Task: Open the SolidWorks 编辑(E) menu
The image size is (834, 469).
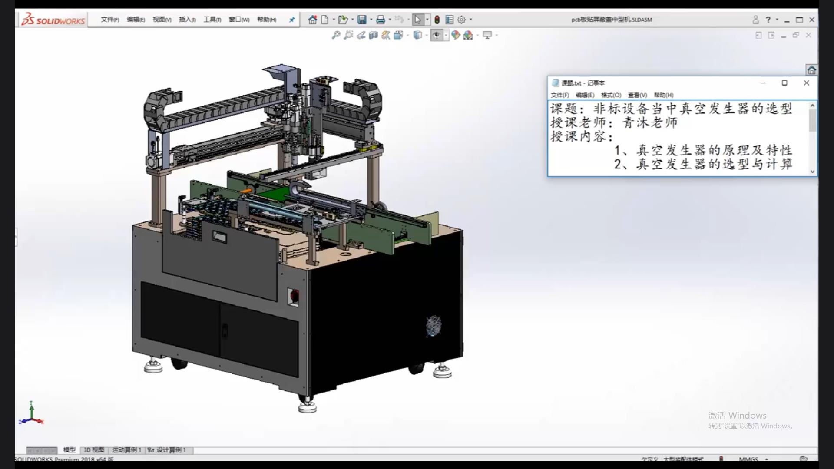Action: pyautogui.click(x=136, y=20)
